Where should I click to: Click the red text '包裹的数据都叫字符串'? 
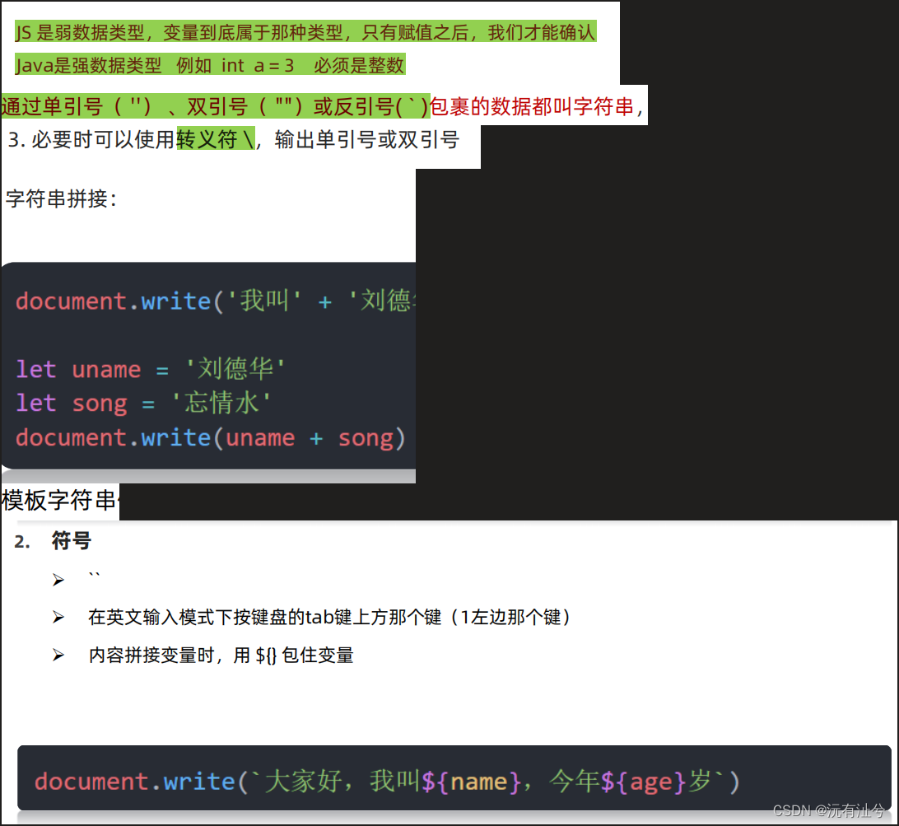pos(532,107)
